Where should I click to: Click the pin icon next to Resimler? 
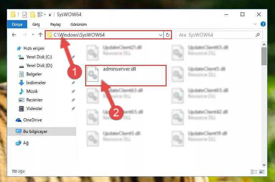73,100
